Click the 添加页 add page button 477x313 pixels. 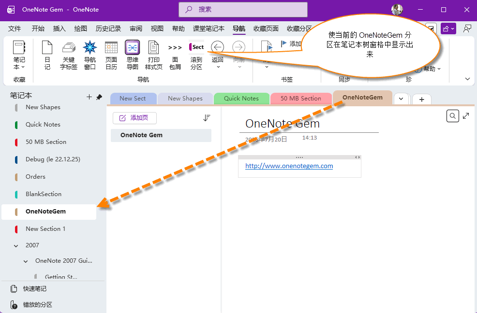(134, 118)
